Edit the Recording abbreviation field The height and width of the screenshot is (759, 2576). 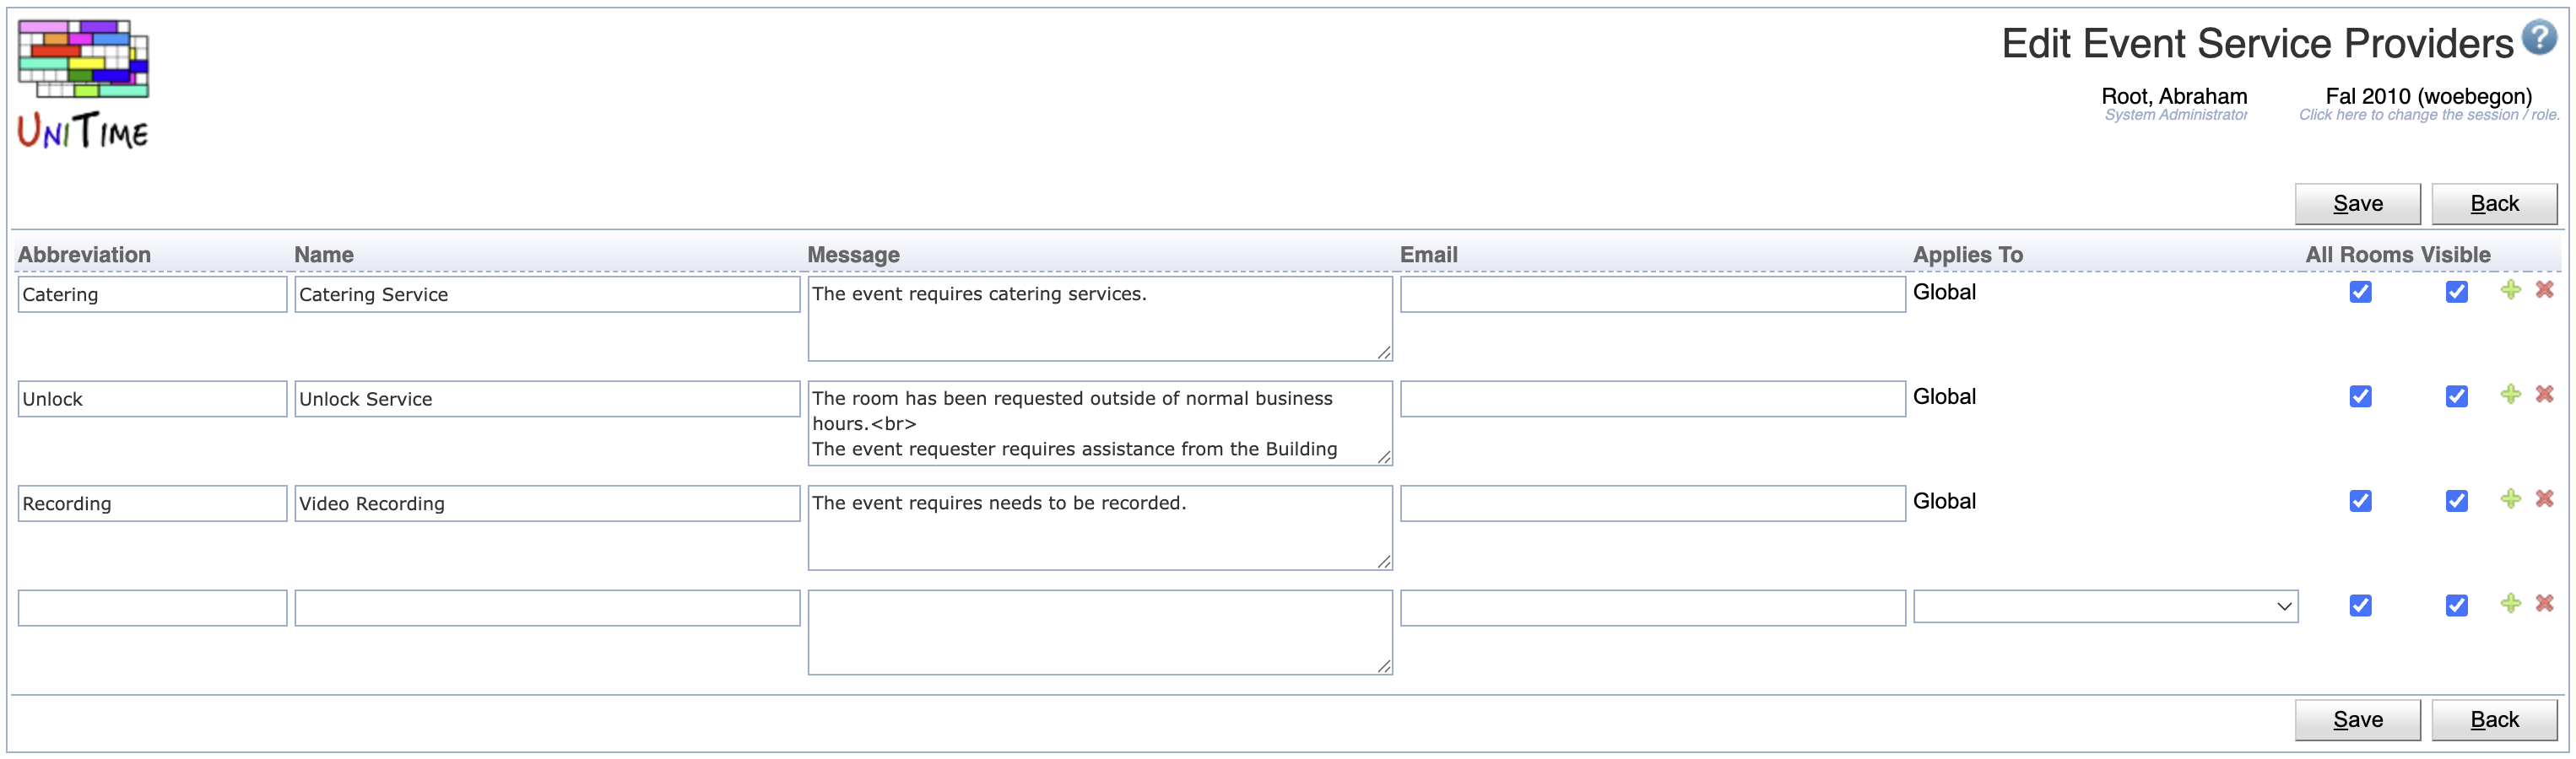click(x=152, y=503)
